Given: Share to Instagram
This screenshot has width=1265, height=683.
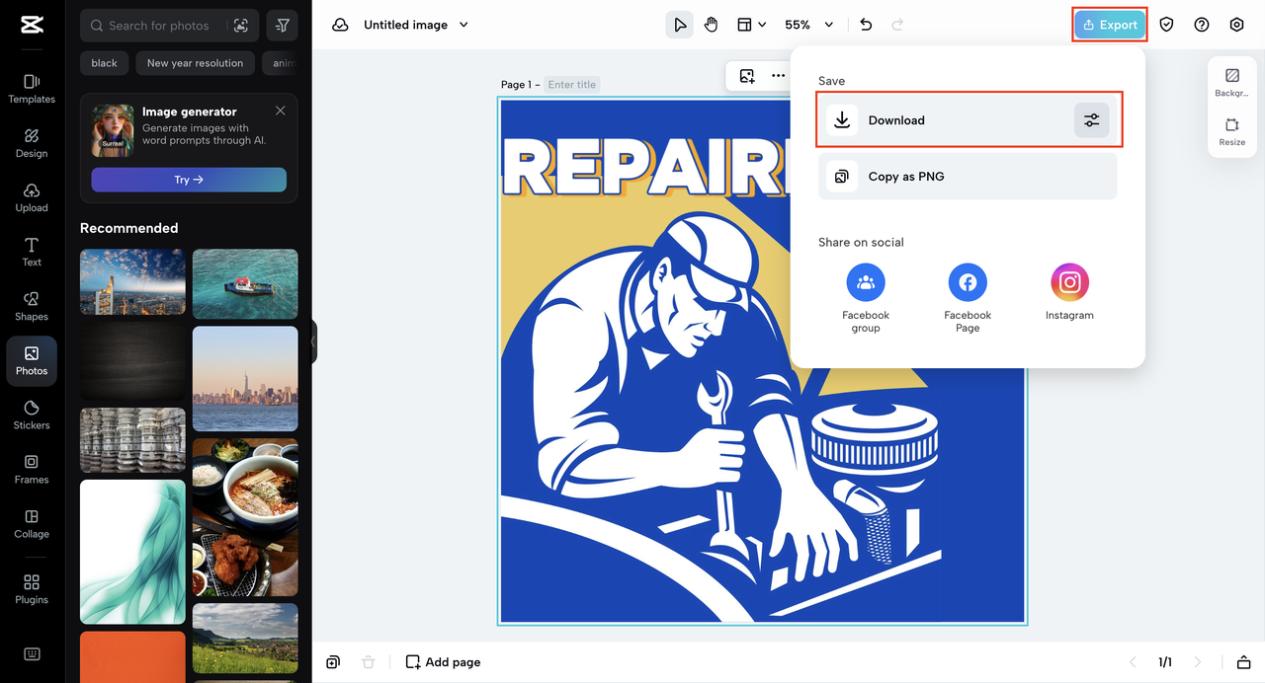Looking at the screenshot, I should point(1069,292).
